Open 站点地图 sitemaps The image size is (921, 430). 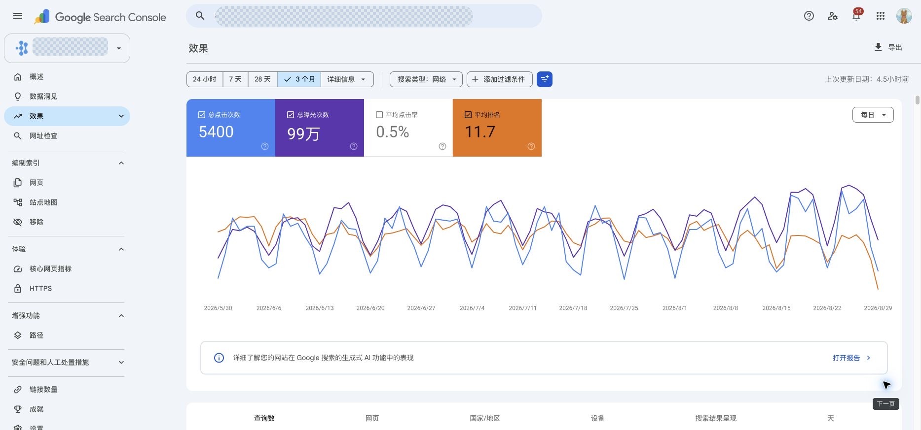67,202
